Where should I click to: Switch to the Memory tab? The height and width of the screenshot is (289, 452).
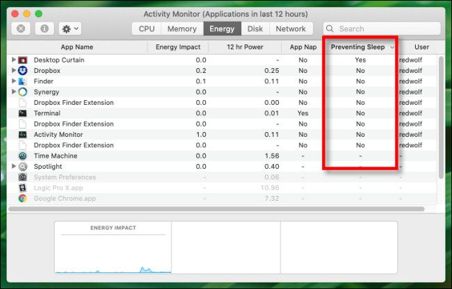click(182, 28)
